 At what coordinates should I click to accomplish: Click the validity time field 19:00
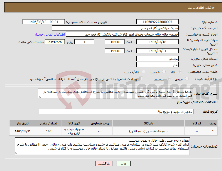[x=115, y=51]
